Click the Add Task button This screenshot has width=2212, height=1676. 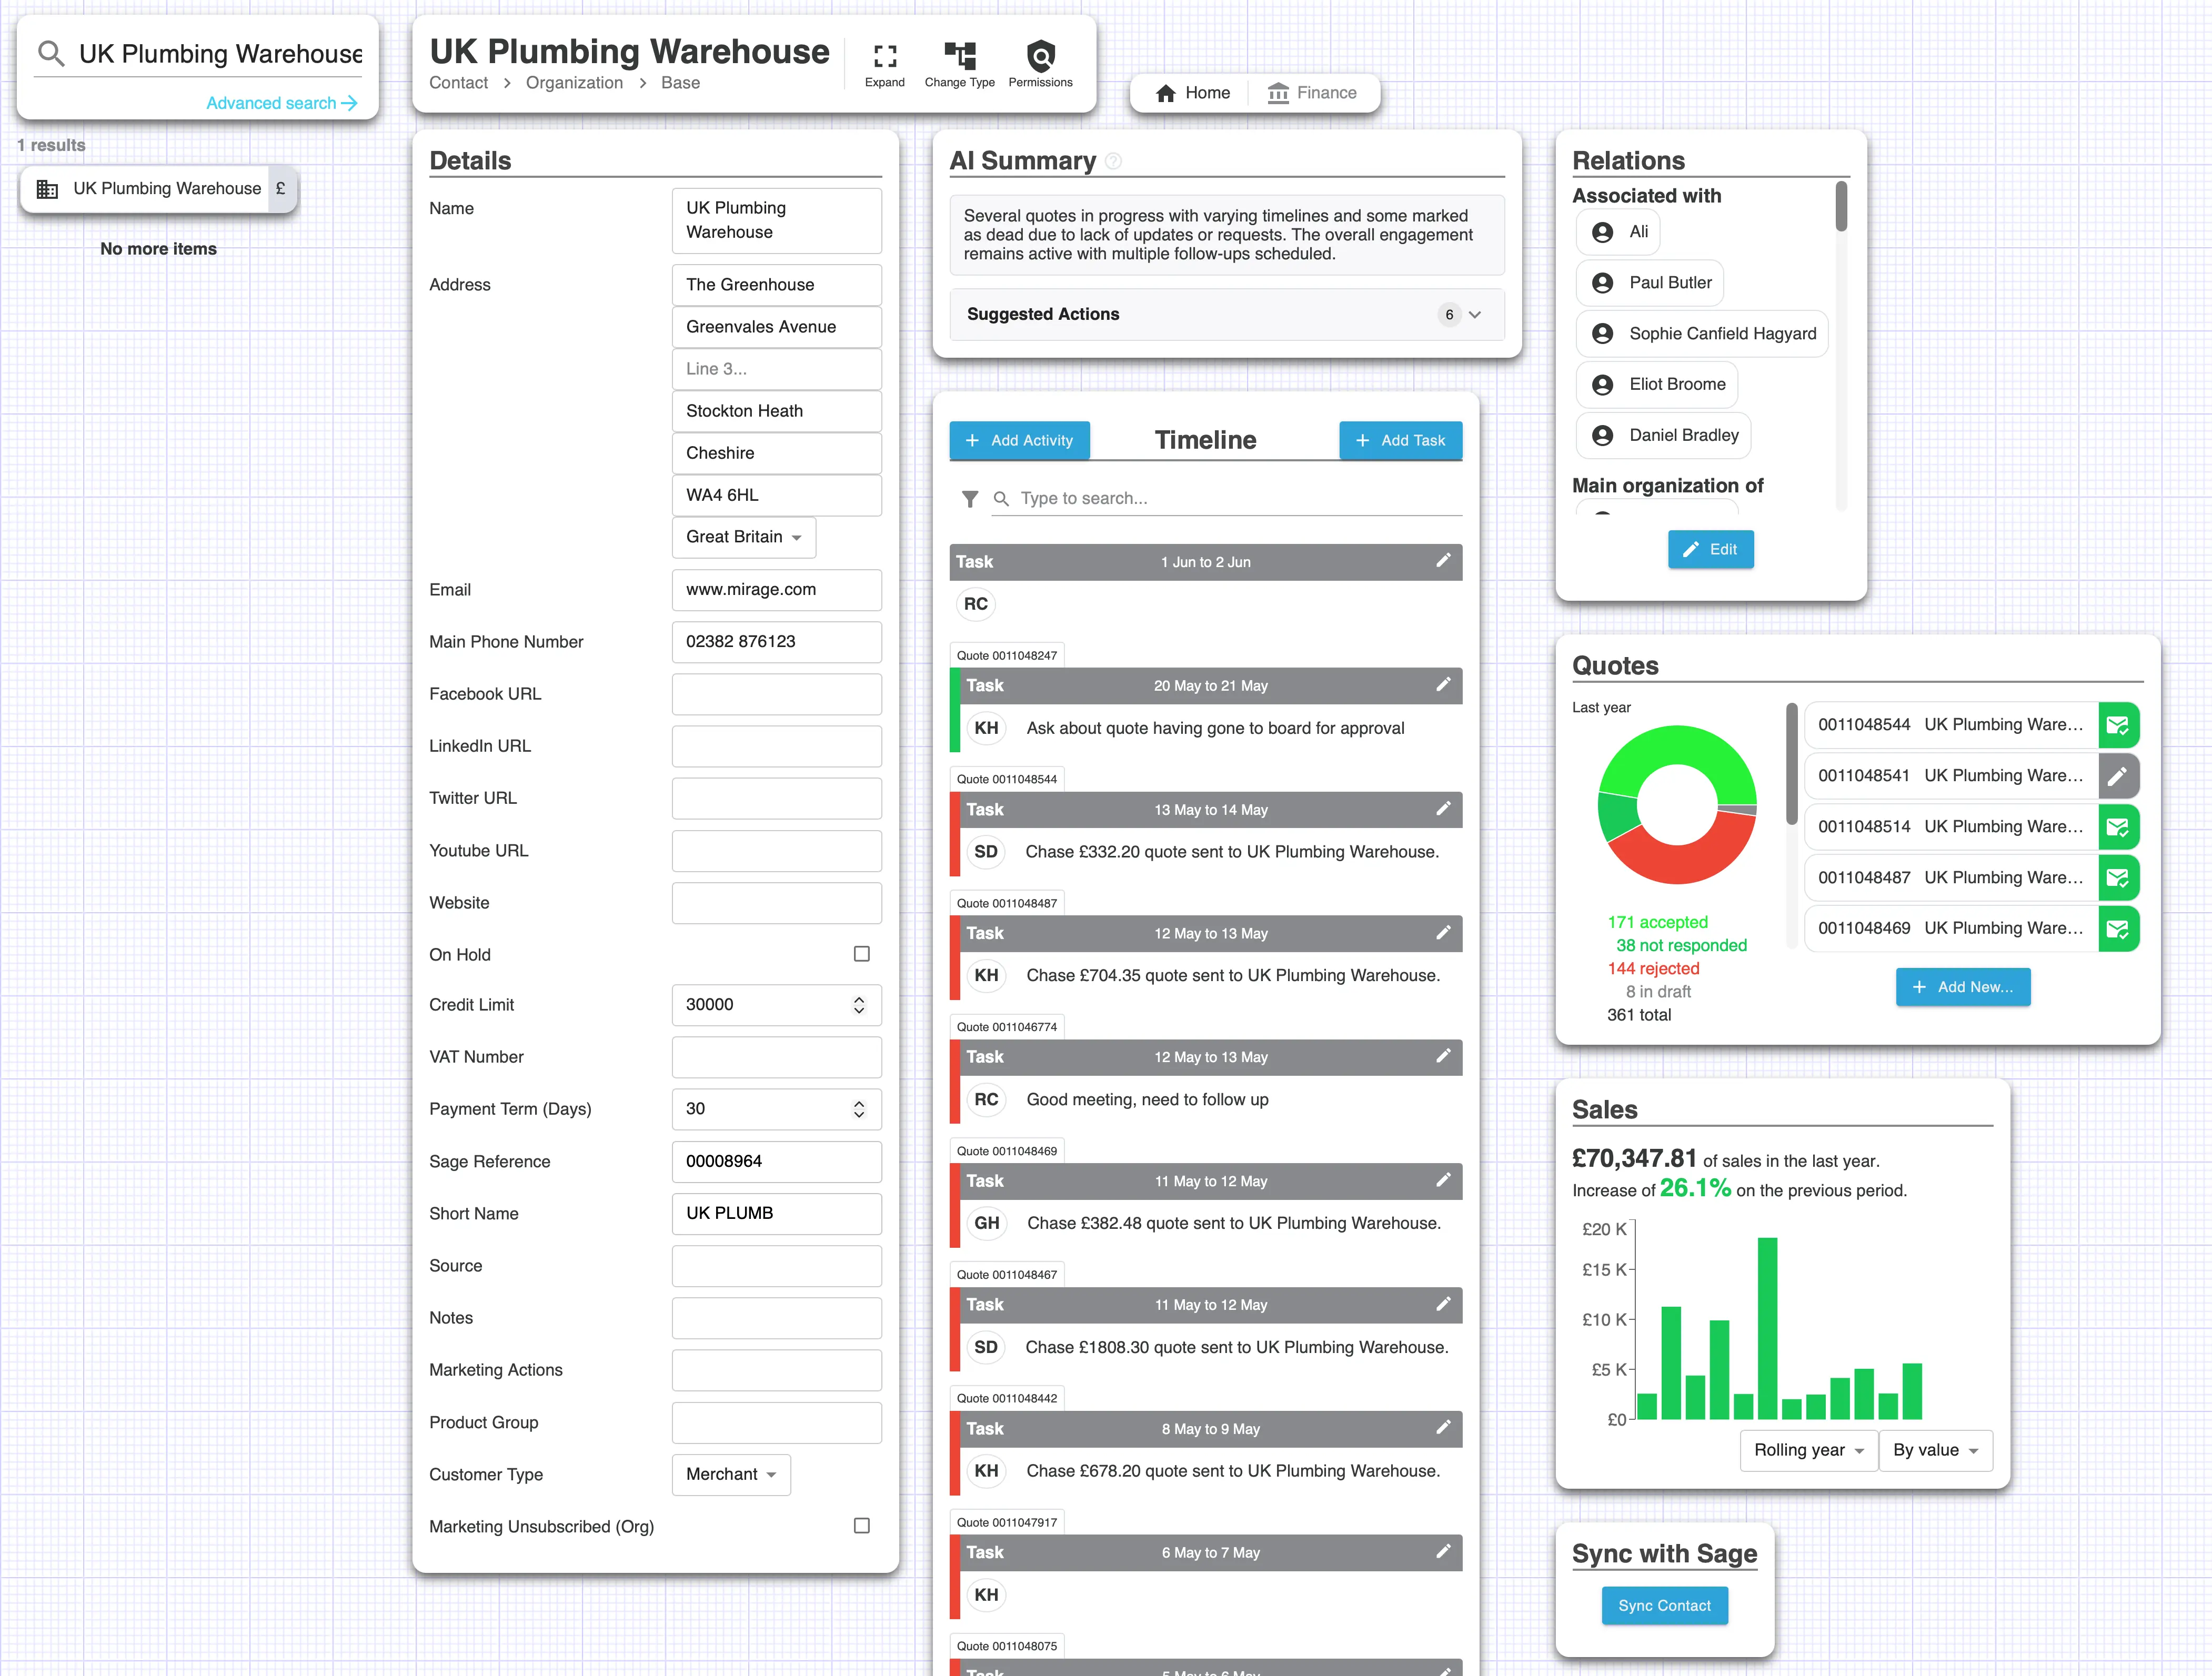[1400, 440]
